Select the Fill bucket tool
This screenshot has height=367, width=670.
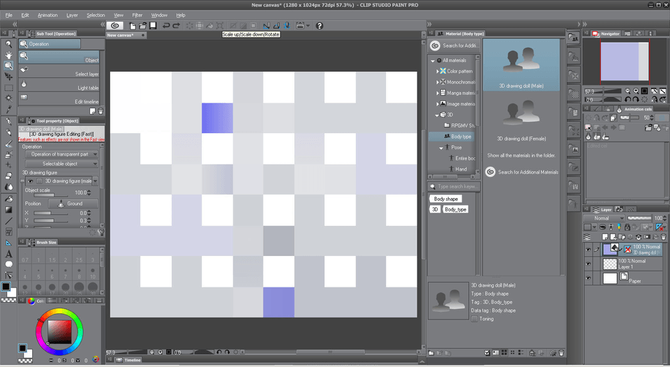[x=8, y=199]
